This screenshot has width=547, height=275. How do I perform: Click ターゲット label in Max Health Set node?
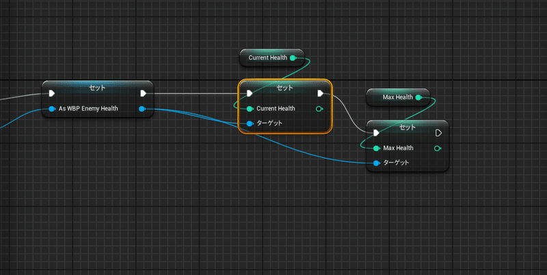click(x=396, y=162)
